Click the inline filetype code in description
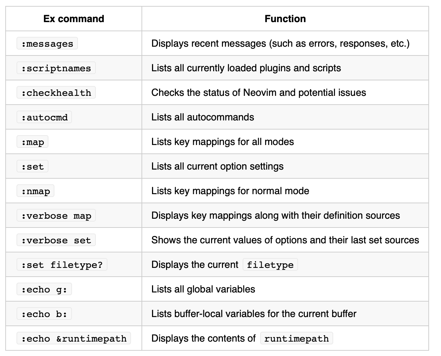The image size is (441, 356). tap(270, 265)
